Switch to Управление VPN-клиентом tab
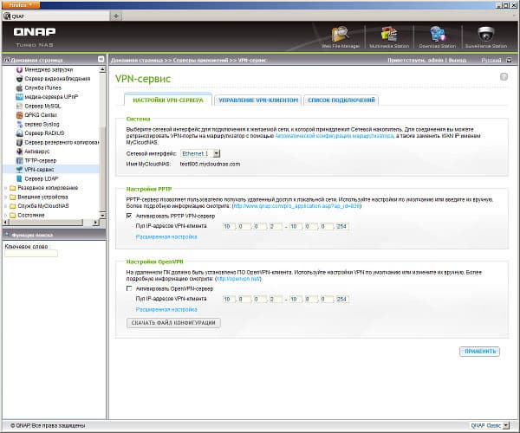Viewport: 520px width, 433px height. click(x=258, y=100)
